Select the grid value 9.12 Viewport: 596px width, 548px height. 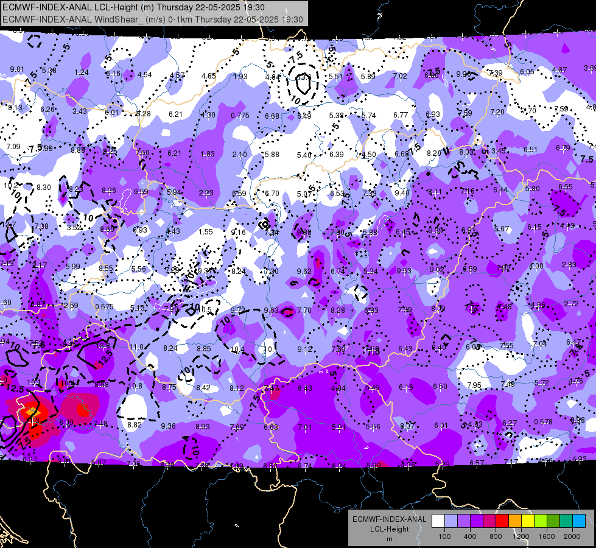tap(304, 349)
